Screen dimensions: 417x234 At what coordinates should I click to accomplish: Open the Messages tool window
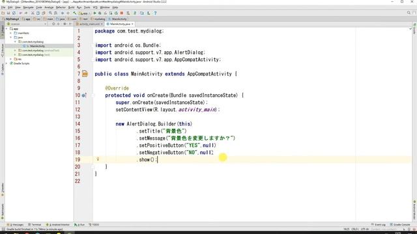[x=16, y=225]
